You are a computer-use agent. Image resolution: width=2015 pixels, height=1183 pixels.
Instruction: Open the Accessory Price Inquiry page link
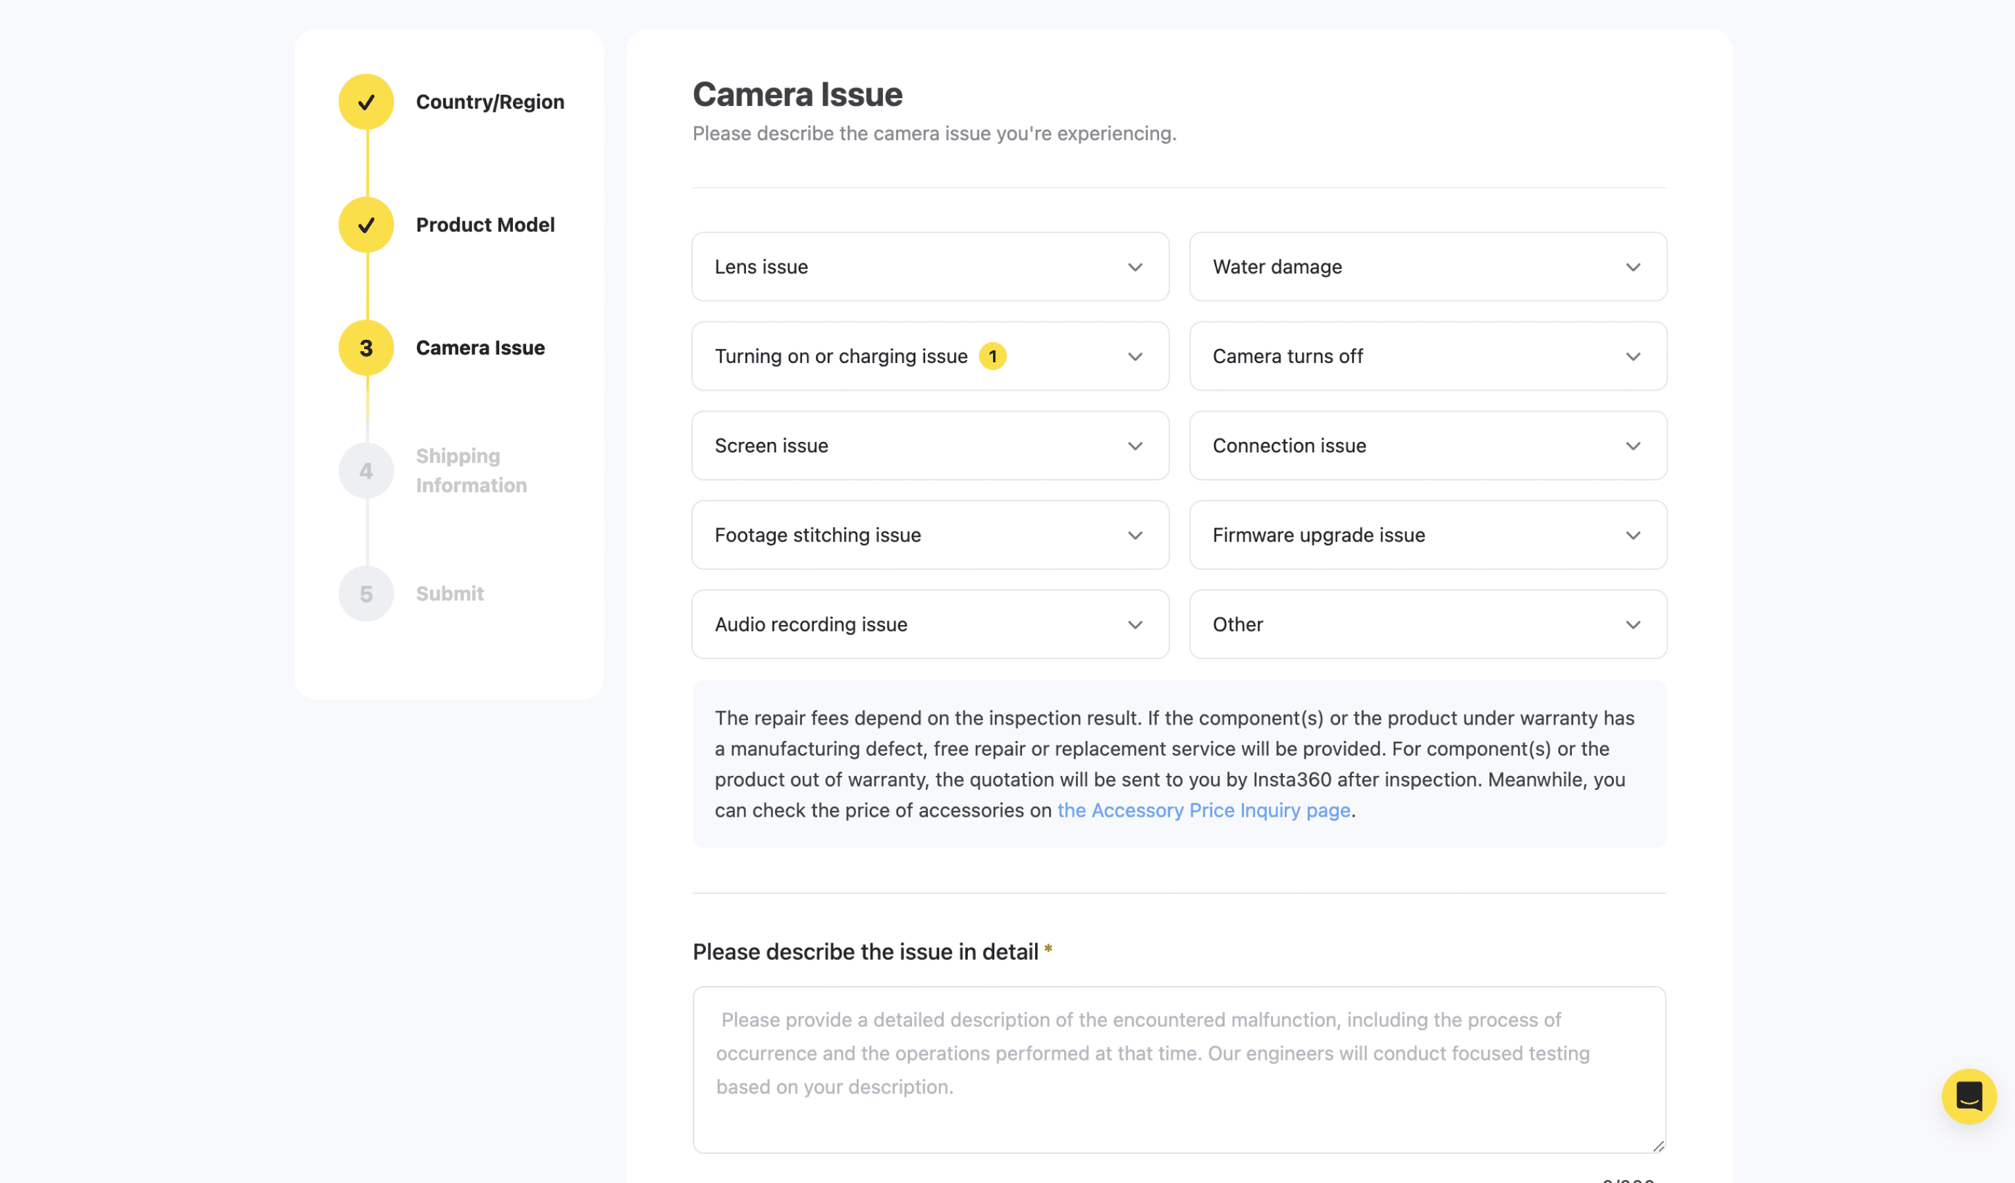pos(1204,810)
